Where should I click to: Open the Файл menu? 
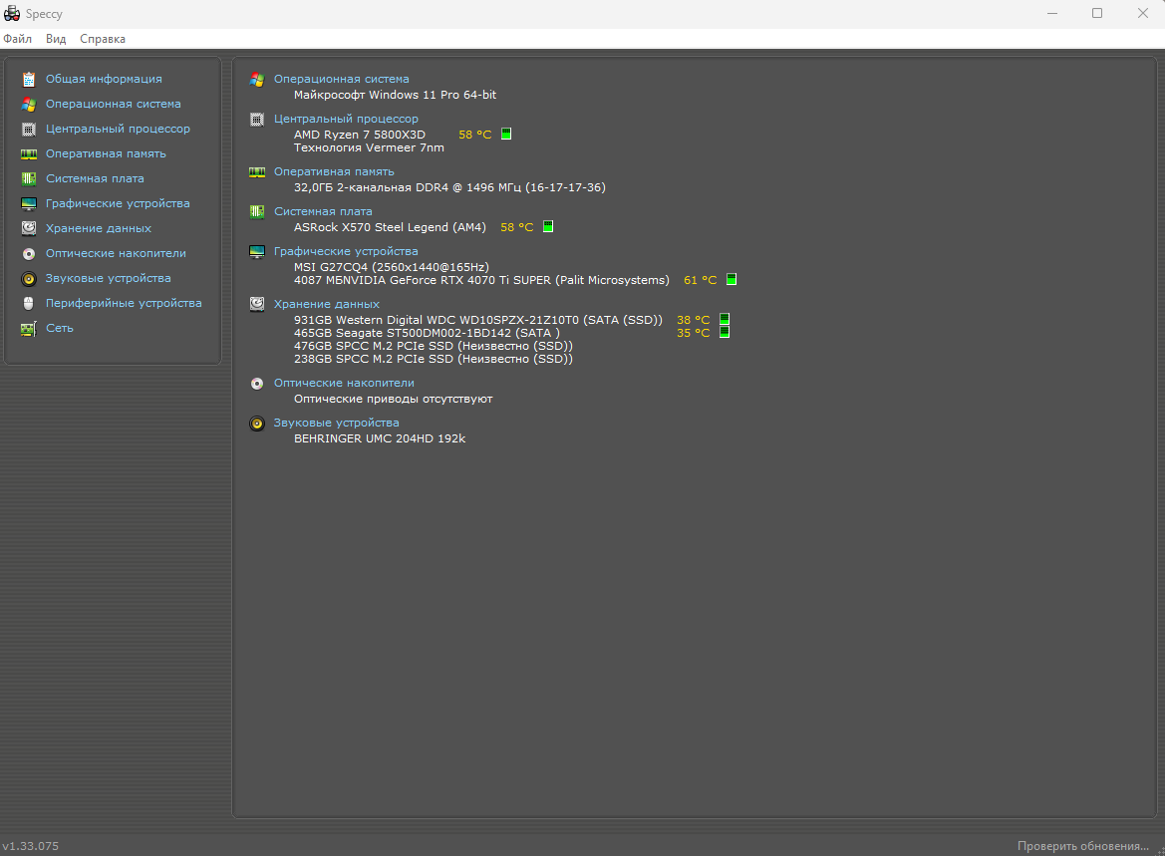coord(18,39)
